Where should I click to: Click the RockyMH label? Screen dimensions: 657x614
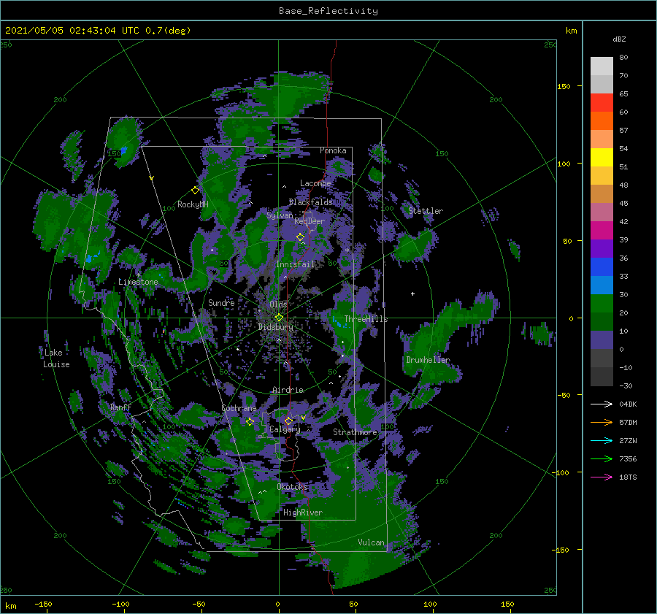click(193, 204)
